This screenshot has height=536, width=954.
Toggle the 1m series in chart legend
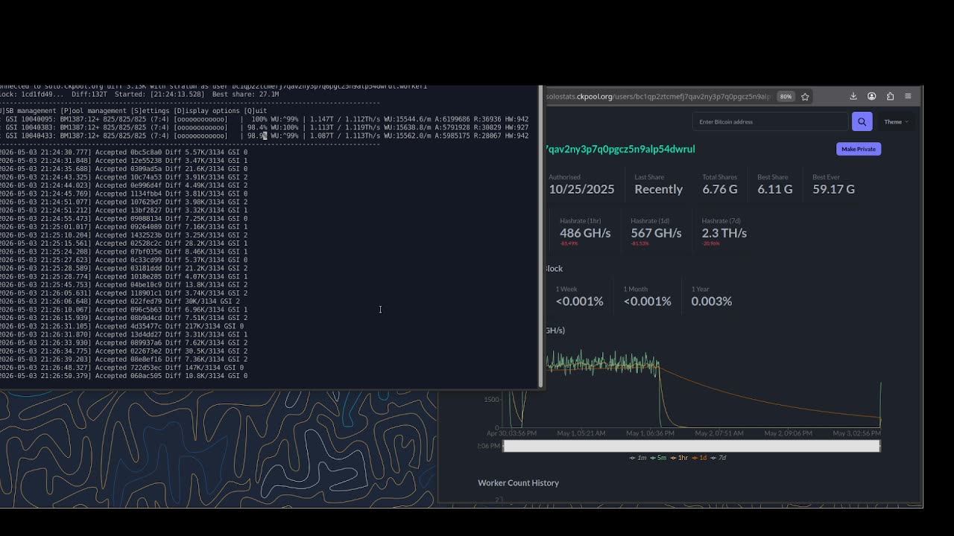pos(638,458)
